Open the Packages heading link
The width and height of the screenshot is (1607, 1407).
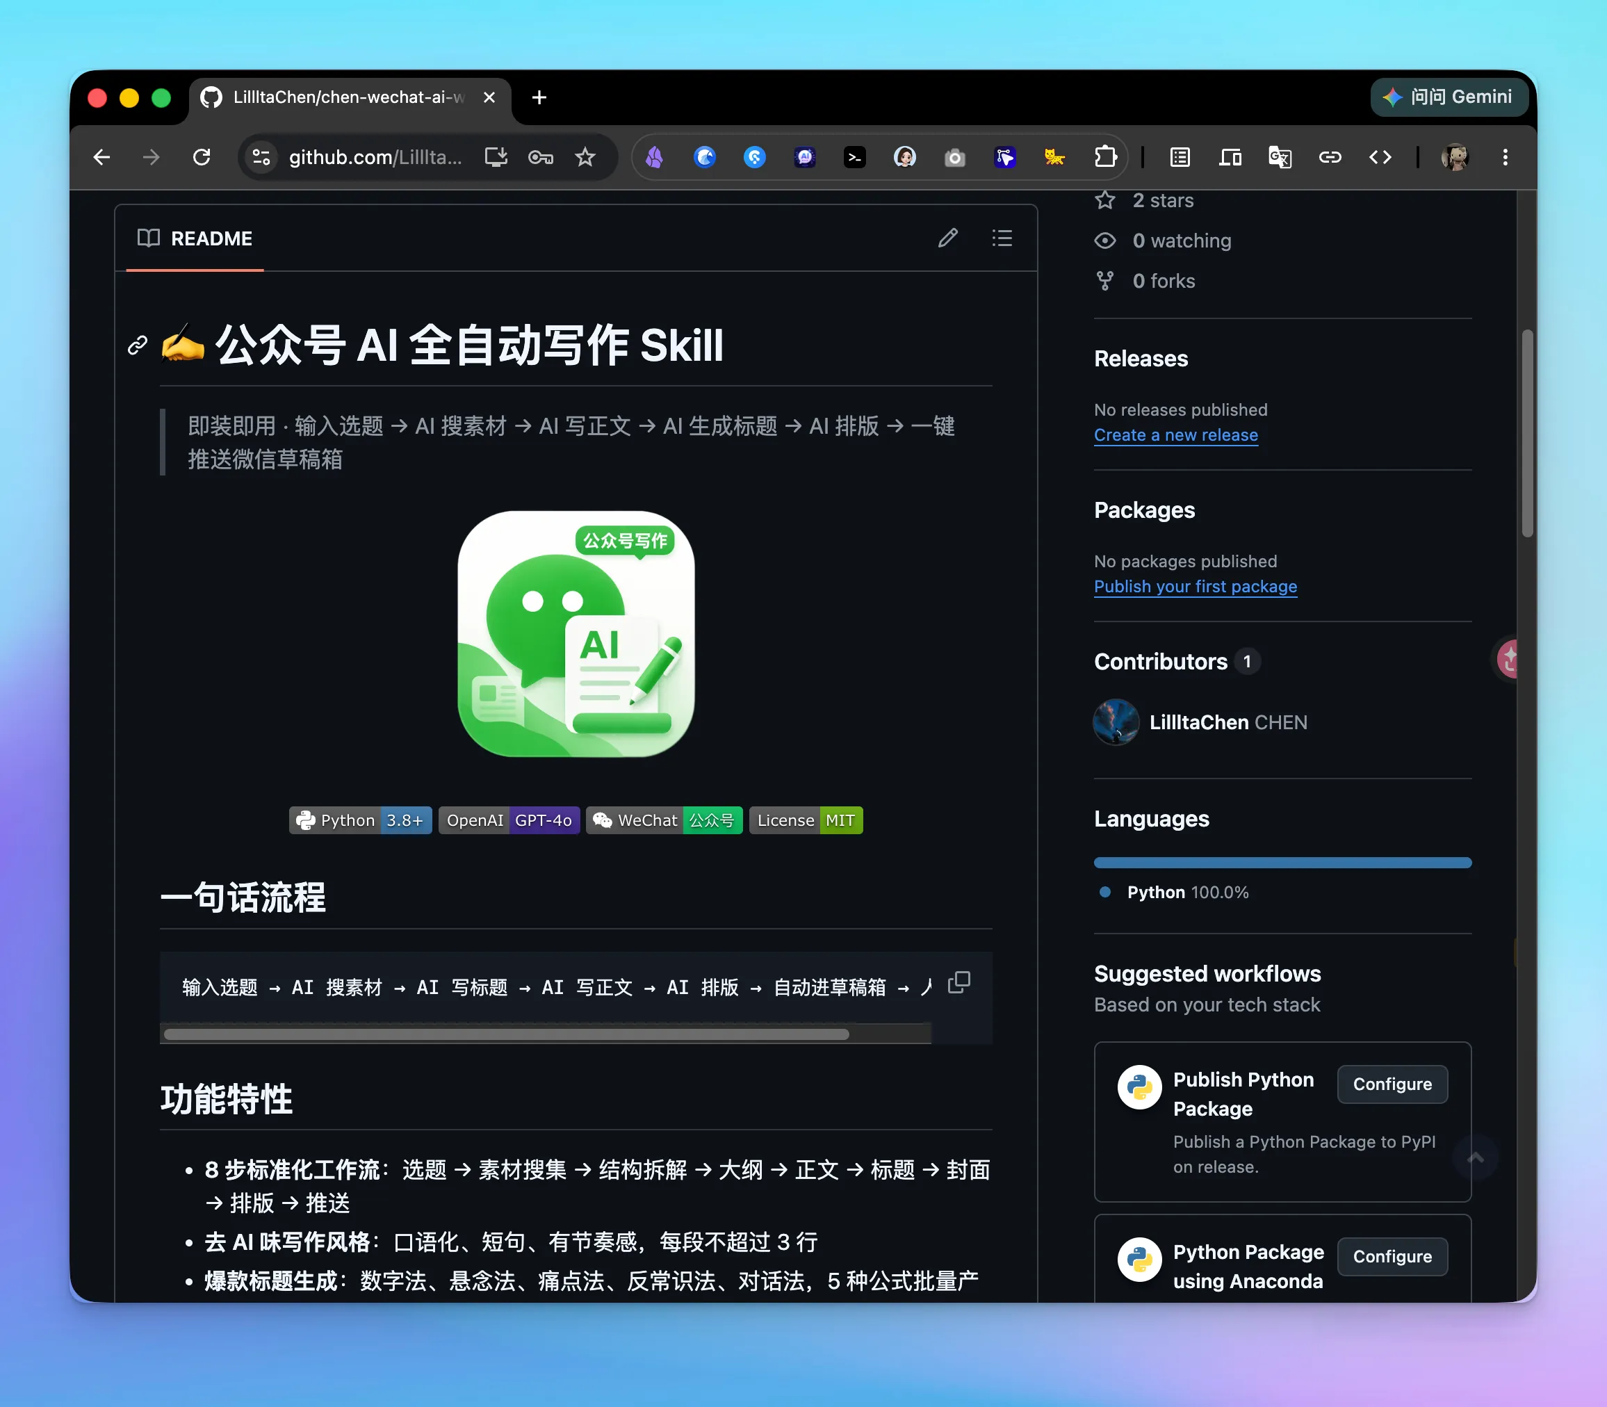click(1144, 510)
